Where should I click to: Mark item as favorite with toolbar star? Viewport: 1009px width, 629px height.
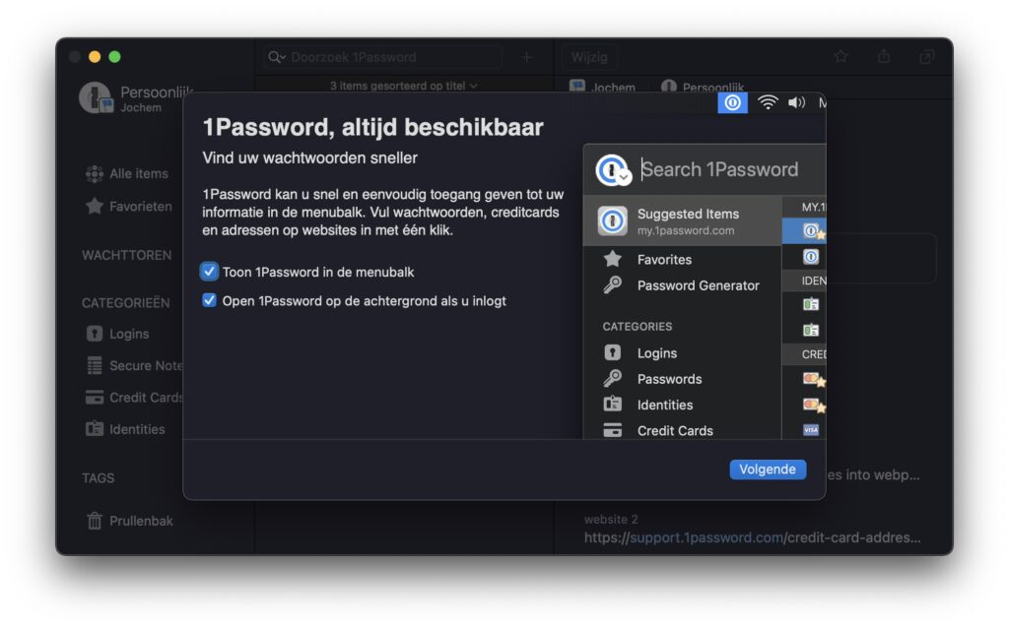(841, 56)
